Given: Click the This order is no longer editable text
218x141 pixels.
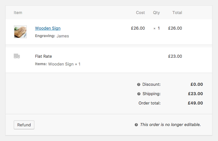Looking at the screenshot, I should pyautogui.click(x=170, y=125).
